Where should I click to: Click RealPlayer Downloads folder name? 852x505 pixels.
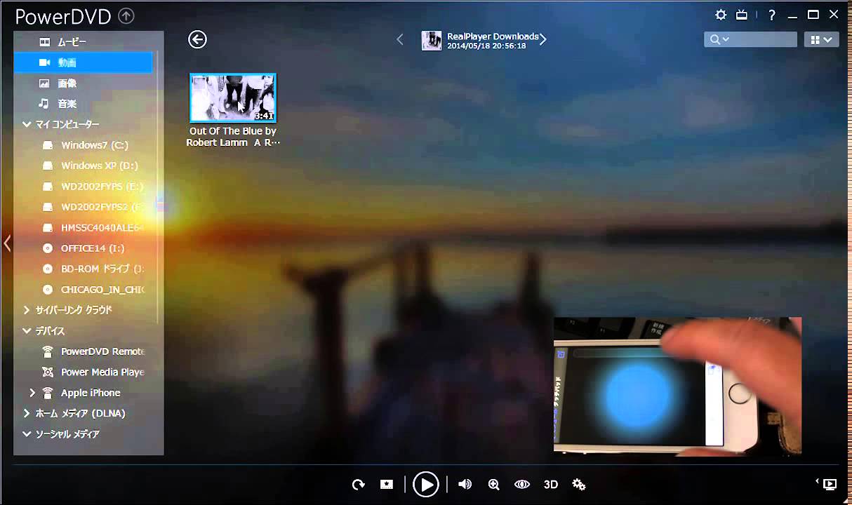(493, 36)
